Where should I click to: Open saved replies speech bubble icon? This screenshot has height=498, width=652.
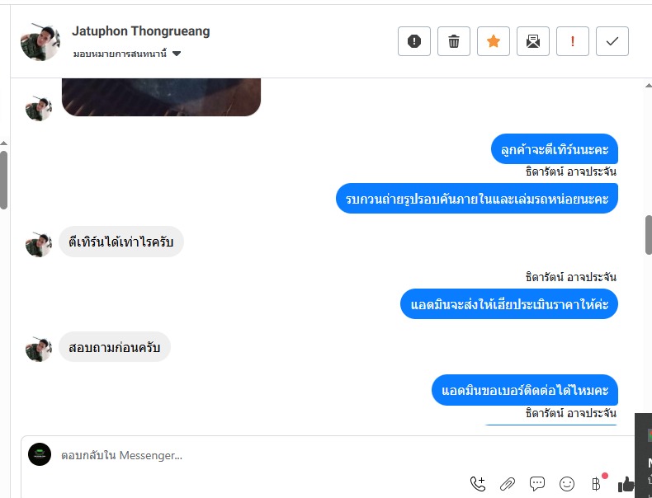537,483
